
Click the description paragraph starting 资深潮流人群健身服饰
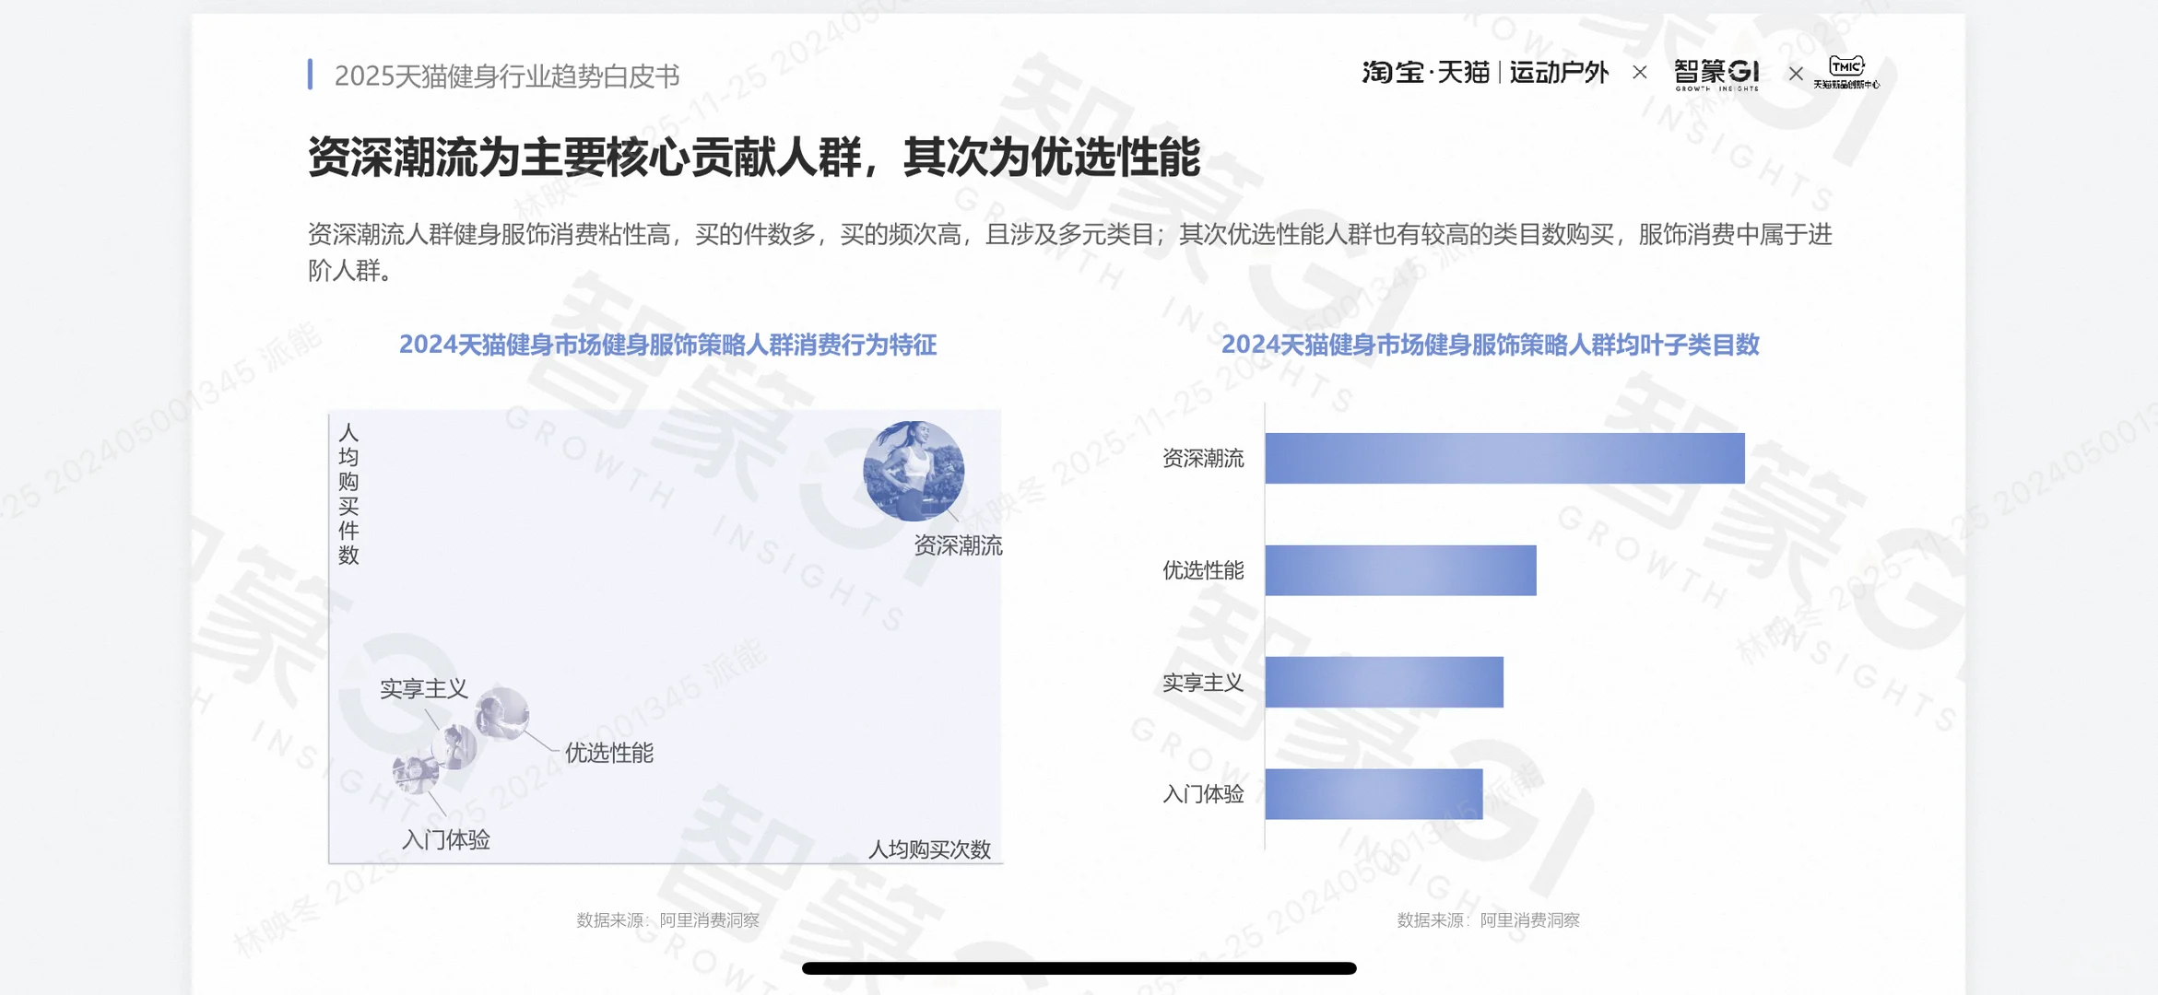coord(1069,252)
